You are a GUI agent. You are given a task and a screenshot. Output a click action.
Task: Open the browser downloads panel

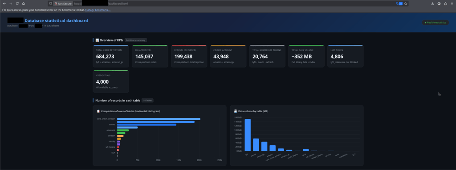pyautogui.click(x=432, y=4)
